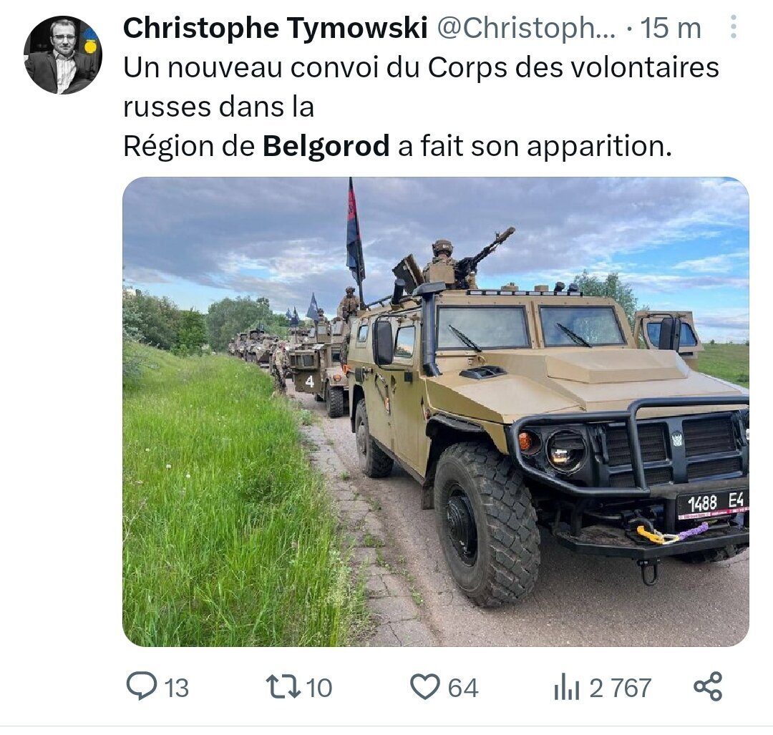773x735 pixels.
Task: Open the @Christoph... handle link
Action: tap(527, 28)
